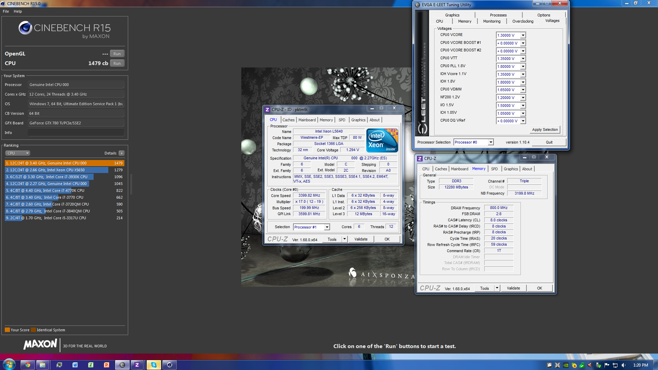Open the CPU0 VTT voltage dropdown

tap(523, 59)
